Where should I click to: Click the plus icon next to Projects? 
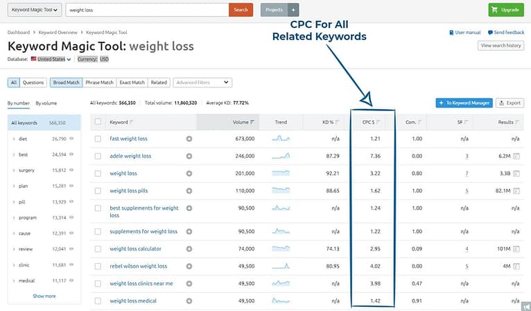coord(293,10)
